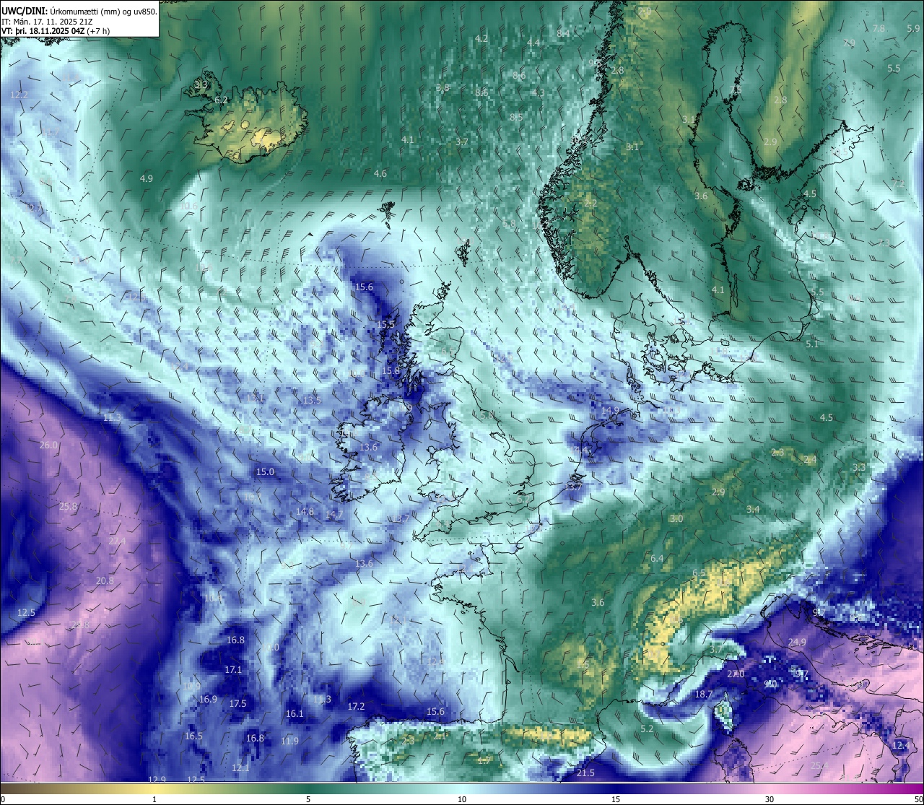Click the green color bar segment near label 5

tap(308, 788)
